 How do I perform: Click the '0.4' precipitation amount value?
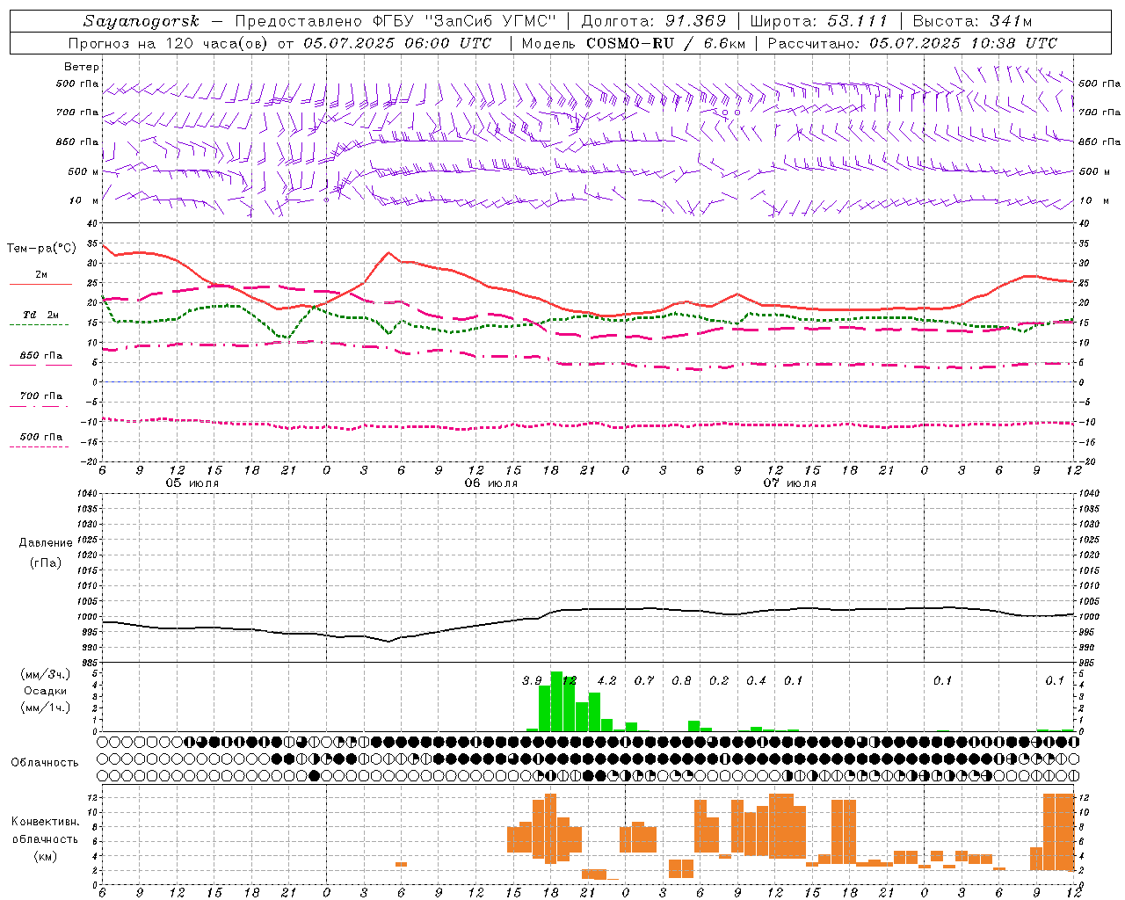pyautogui.click(x=756, y=680)
